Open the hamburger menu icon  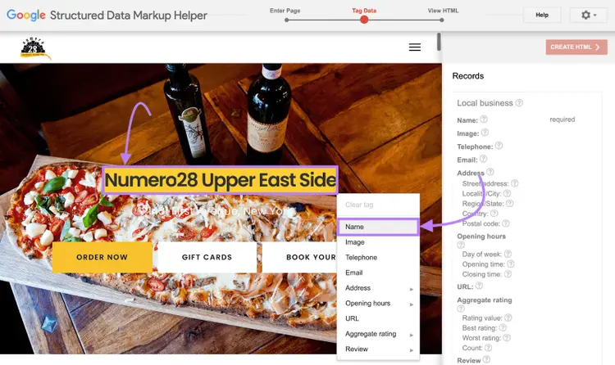tap(415, 47)
